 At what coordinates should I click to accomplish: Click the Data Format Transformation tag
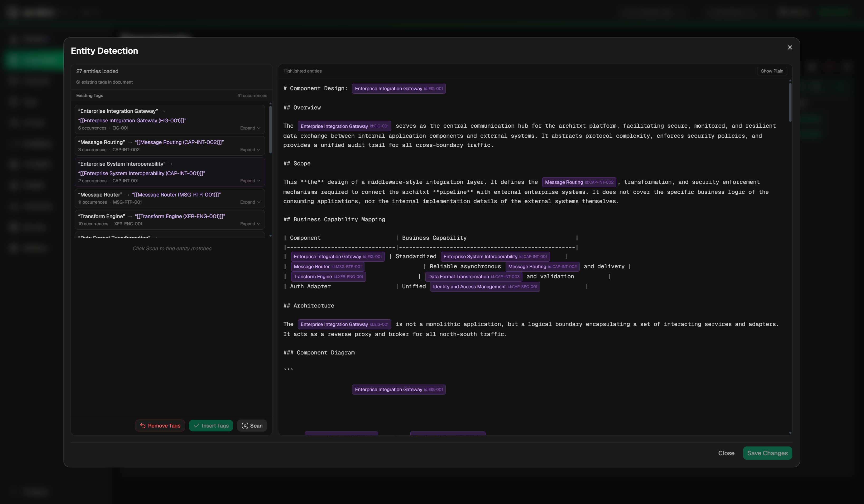click(x=474, y=276)
